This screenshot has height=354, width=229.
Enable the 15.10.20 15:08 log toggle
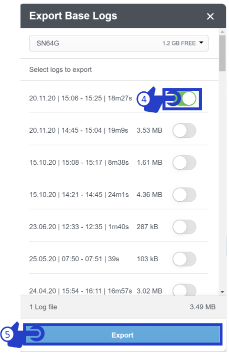point(184,163)
